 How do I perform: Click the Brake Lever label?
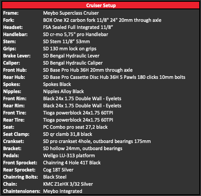coord(17,56)
